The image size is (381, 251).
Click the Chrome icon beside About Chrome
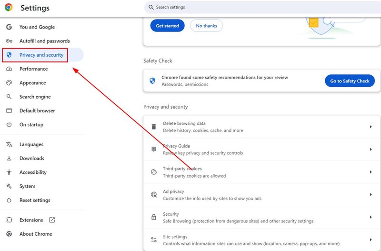[9, 234]
